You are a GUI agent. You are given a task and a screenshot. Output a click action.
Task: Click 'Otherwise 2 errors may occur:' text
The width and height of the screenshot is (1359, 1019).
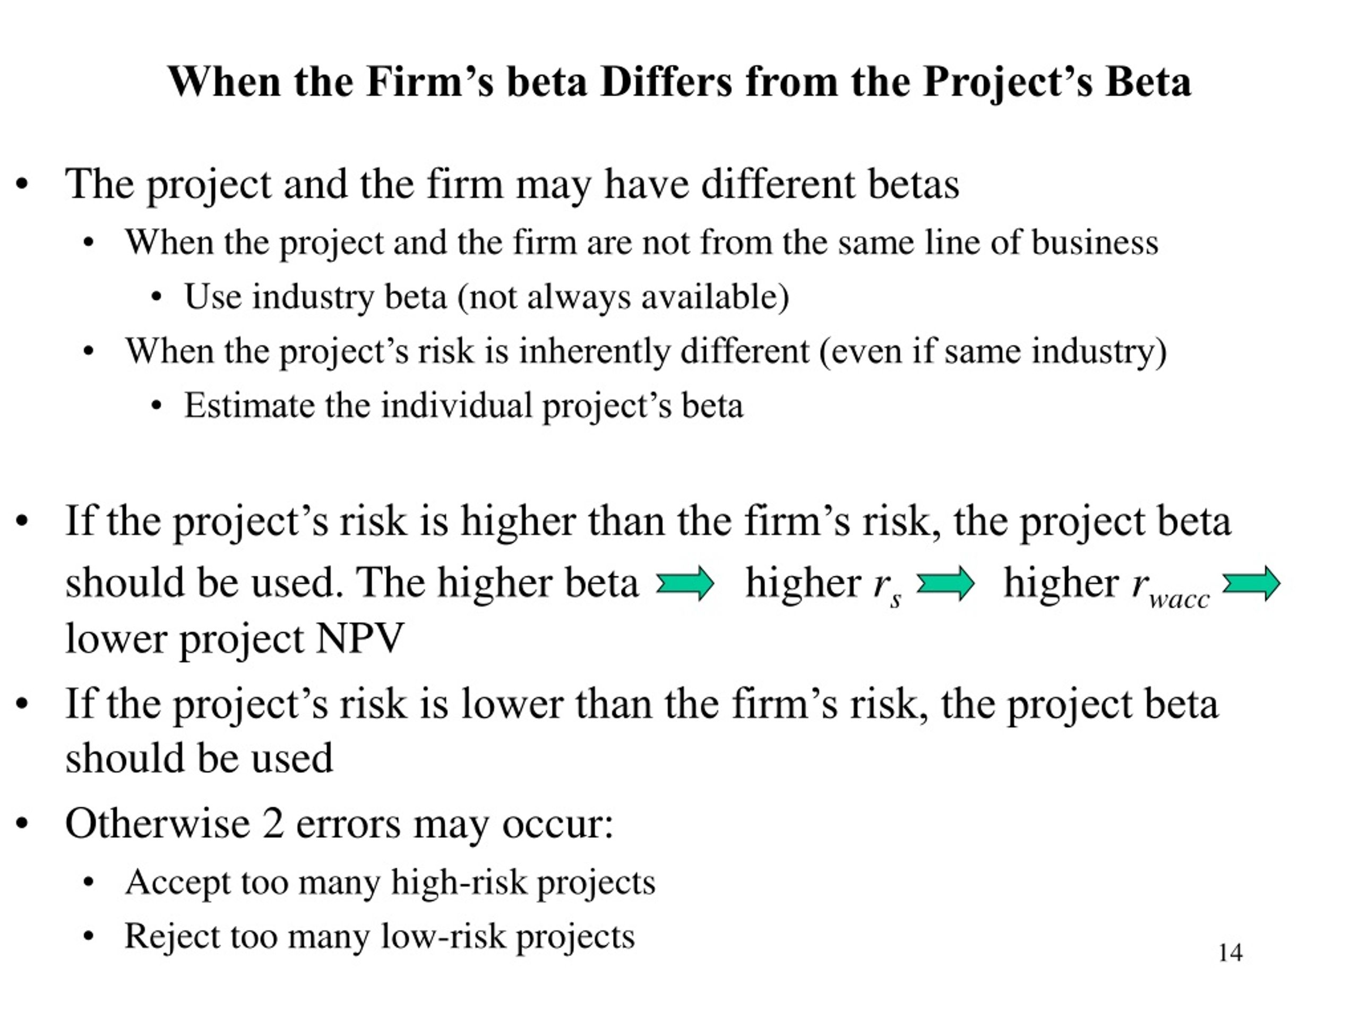tap(339, 823)
